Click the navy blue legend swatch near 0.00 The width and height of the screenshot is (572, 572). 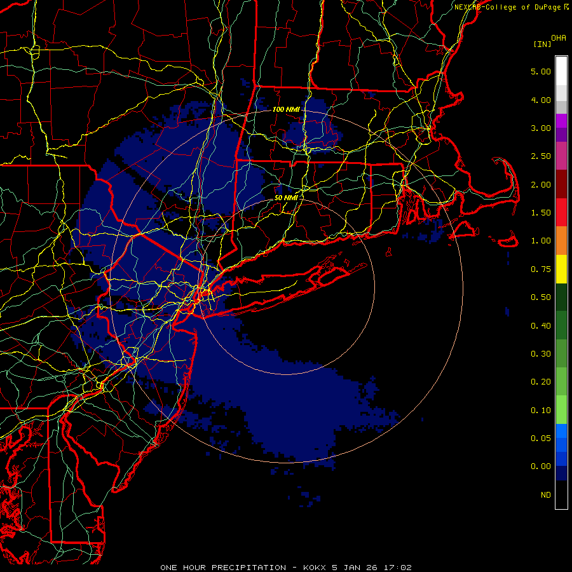point(561,473)
